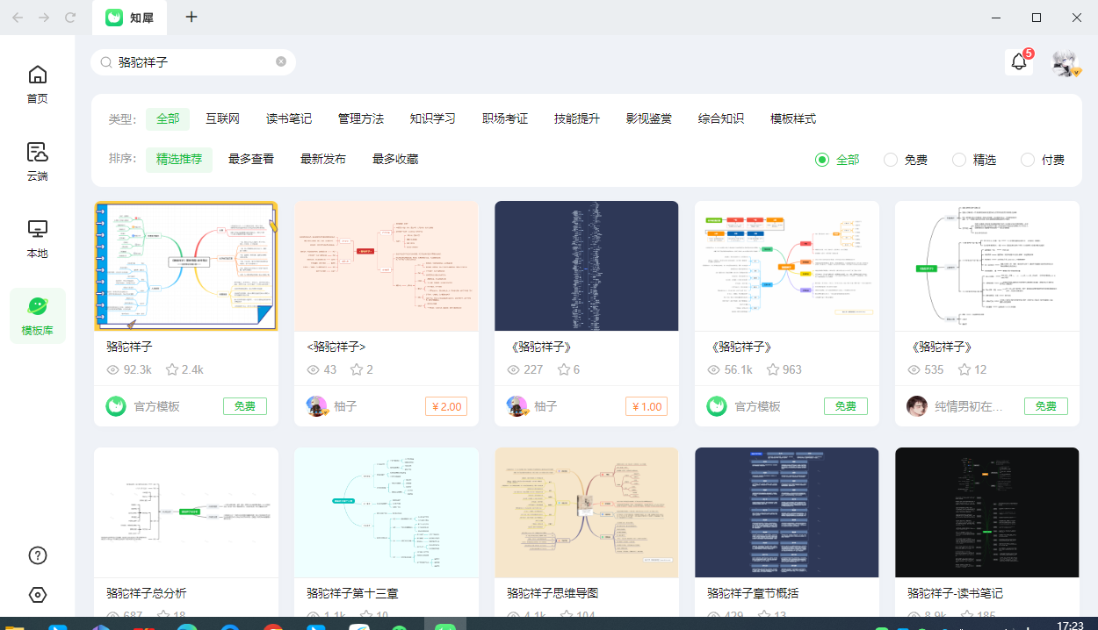1098x630 pixels.
Task: Click 免费 button on the 535 views card
Action: click(x=1046, y=406)
